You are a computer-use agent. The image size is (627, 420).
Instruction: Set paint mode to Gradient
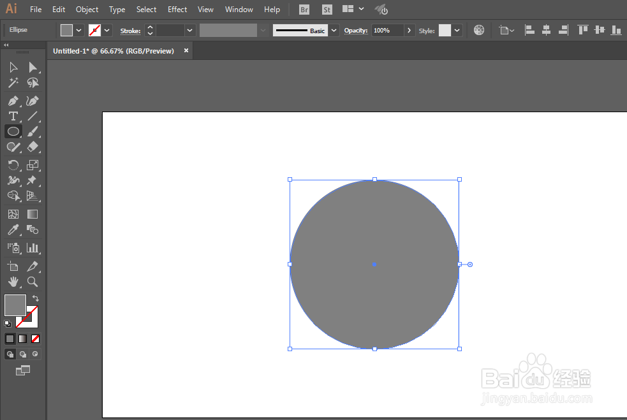point(23,339)
